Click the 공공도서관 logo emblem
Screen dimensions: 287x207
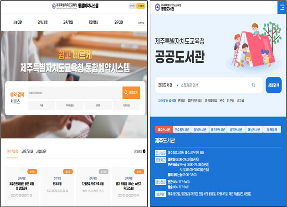tap(158, 7)
